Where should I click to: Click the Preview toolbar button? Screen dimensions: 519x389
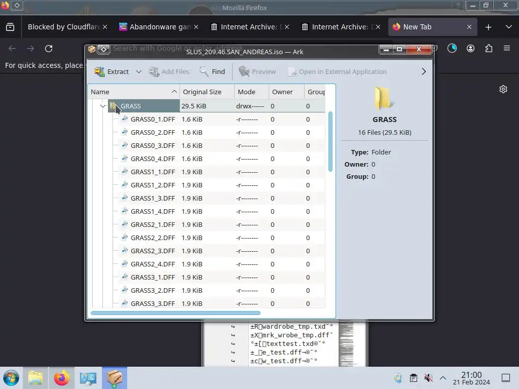pyautogui.click(x=257, y=71)
